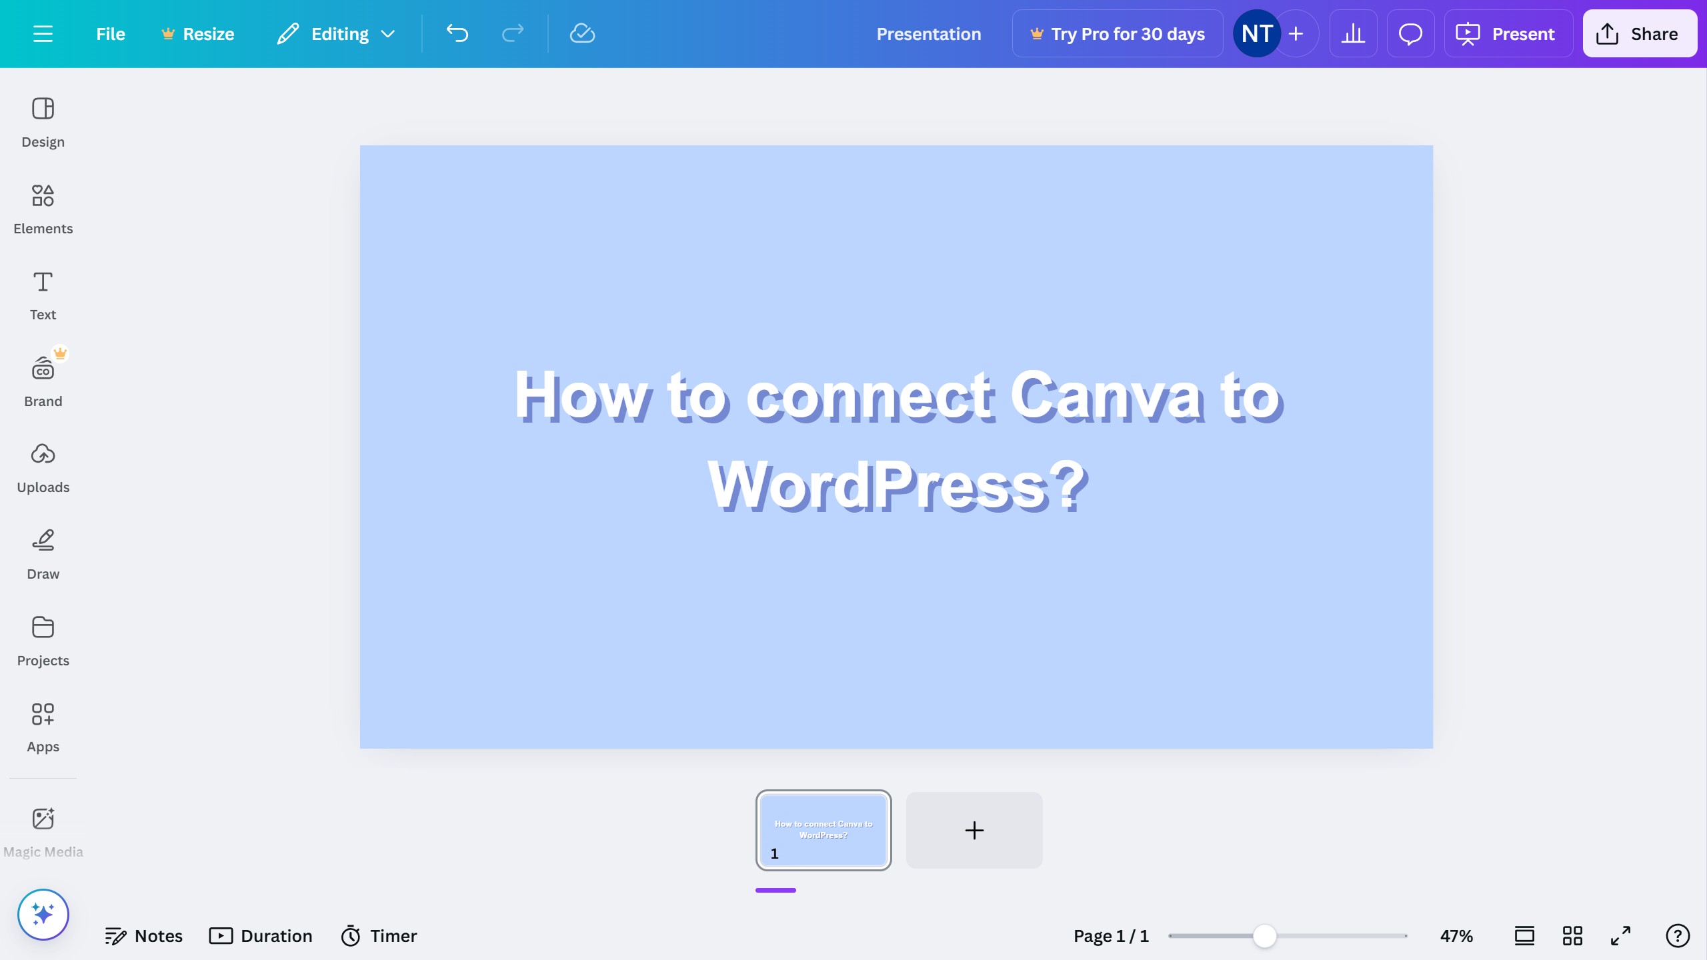This screenshot has height=960, width=1707.
Task: Open the comments panel
Action: tap(1410, 33)
